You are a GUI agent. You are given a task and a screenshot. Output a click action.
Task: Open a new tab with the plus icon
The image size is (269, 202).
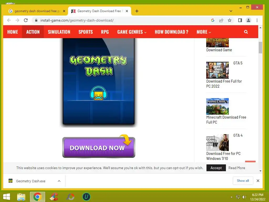point(137,11)
